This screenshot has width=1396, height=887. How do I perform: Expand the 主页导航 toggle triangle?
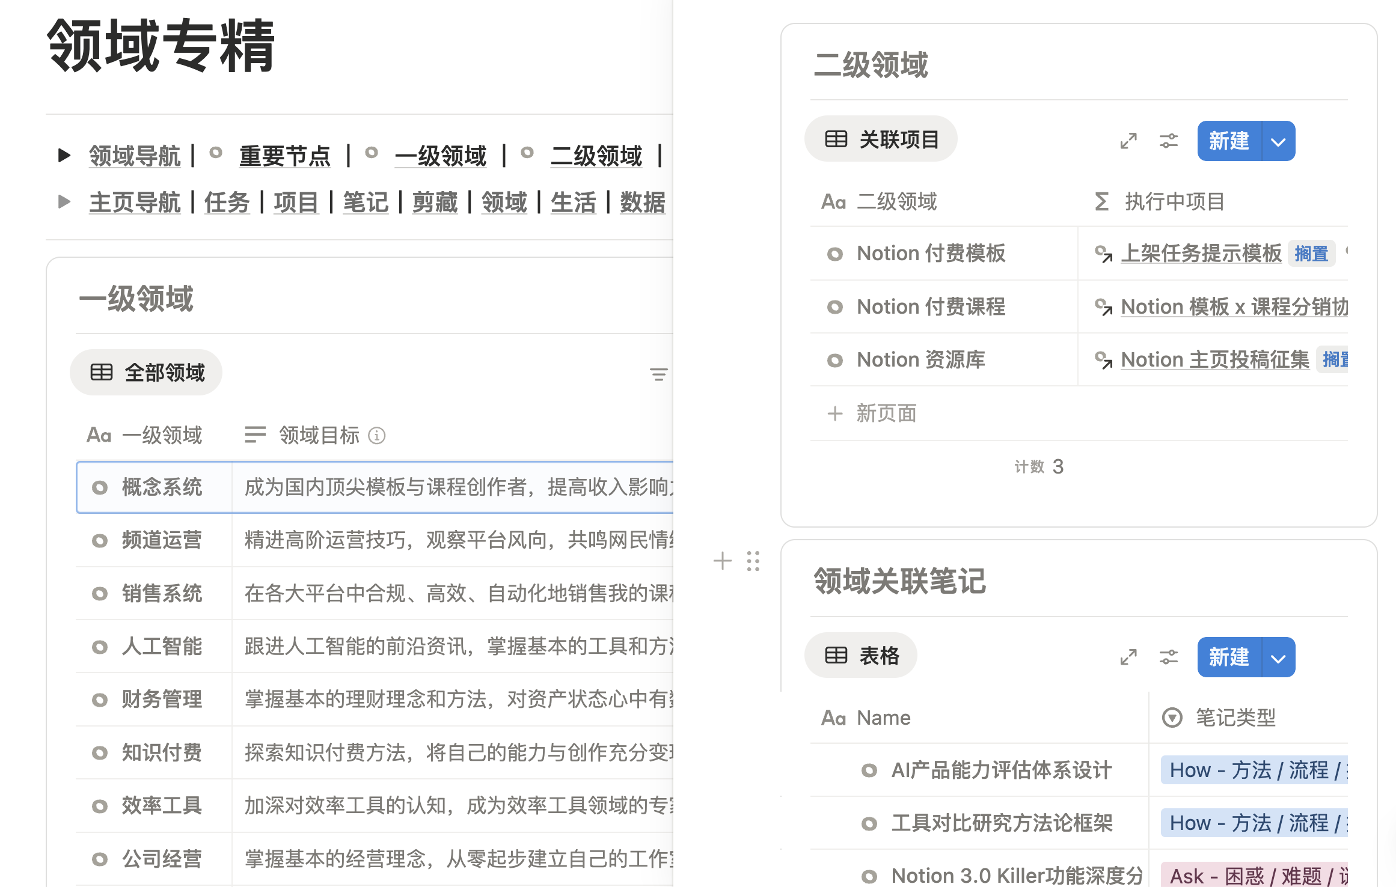pyautogui.click(x=64, y=202)
